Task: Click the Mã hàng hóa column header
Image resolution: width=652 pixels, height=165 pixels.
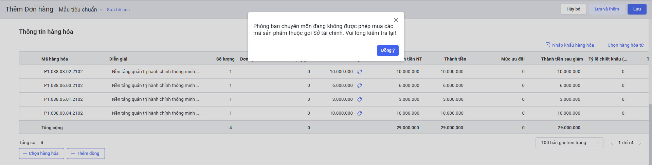Action: 55,59
